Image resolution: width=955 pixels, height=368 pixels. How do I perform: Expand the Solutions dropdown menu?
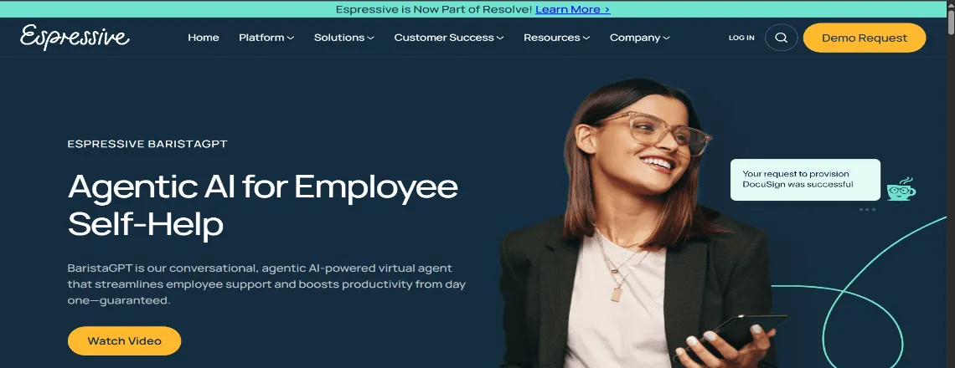coord(344,38)
